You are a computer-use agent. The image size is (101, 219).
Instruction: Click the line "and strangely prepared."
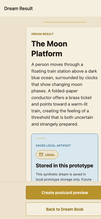(55, 124)
